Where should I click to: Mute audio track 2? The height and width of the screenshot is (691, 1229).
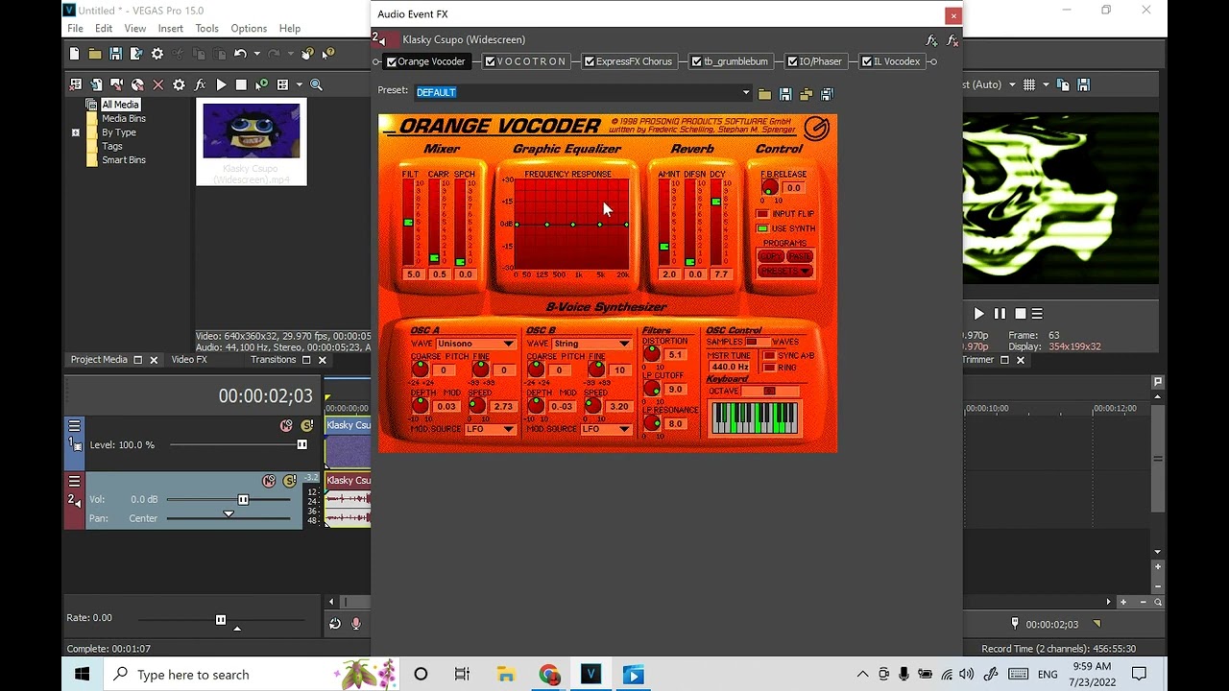point(269,481)
